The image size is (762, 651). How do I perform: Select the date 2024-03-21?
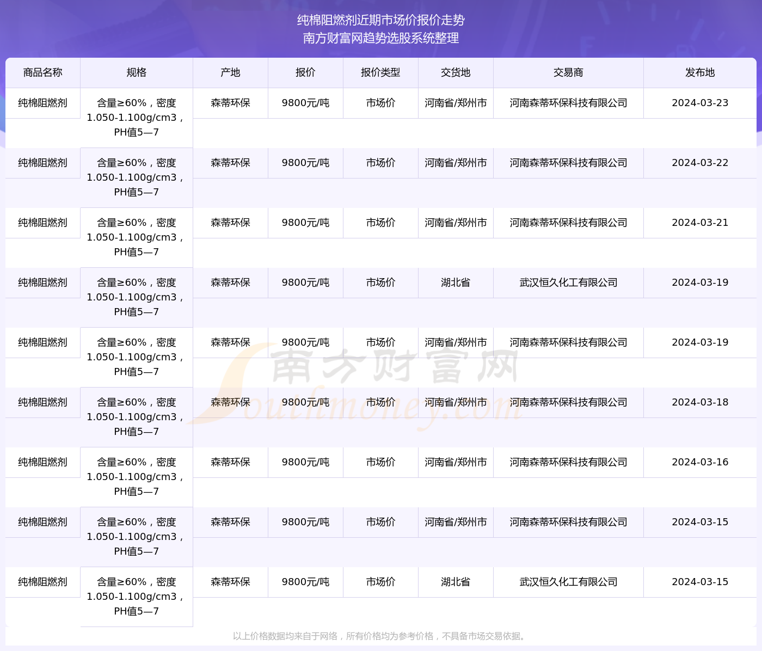700,223
